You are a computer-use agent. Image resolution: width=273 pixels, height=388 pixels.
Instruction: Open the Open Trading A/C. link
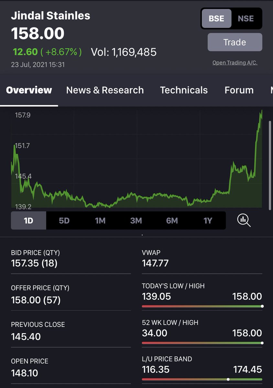pos(235,63)
